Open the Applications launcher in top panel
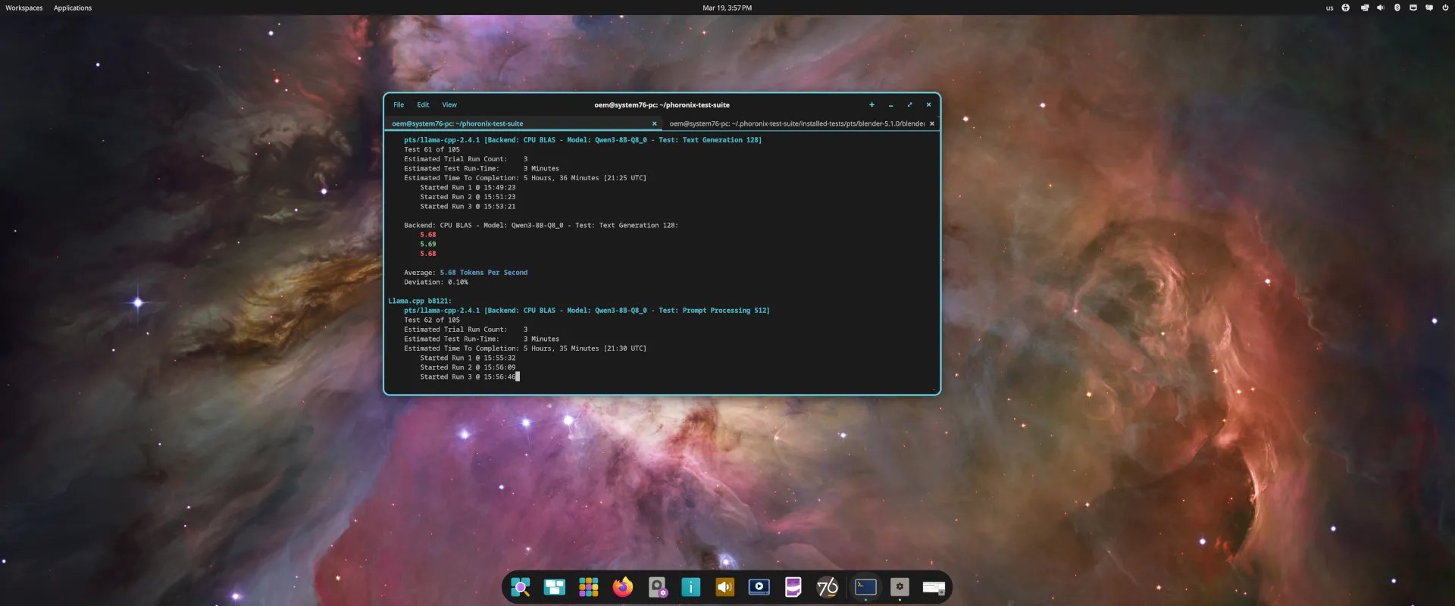Viewport: 1455px width, 606px height. (73, 8)
